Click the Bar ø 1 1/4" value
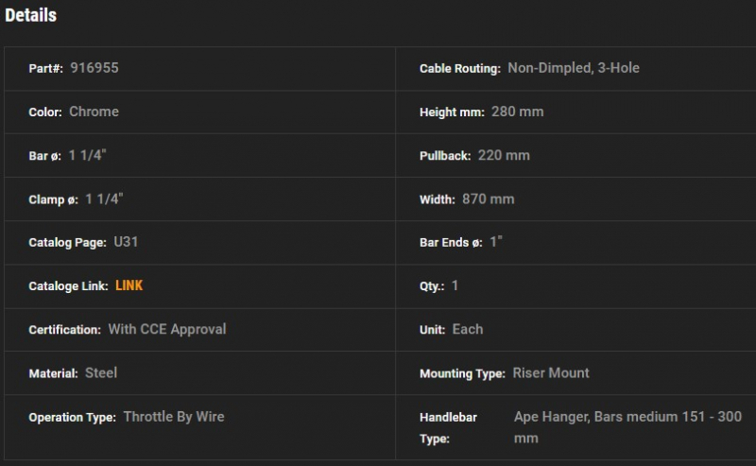The height and width of the screenshot is (466, 756). click(87, 155)
